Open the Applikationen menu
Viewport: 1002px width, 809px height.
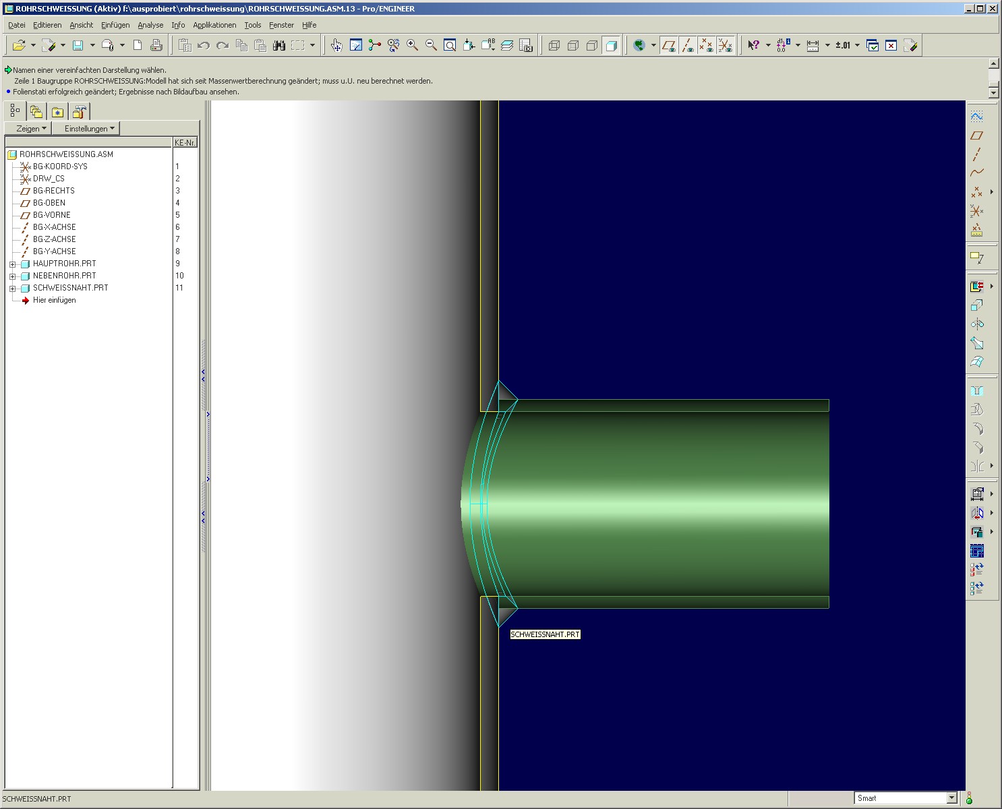pos(214,25)
